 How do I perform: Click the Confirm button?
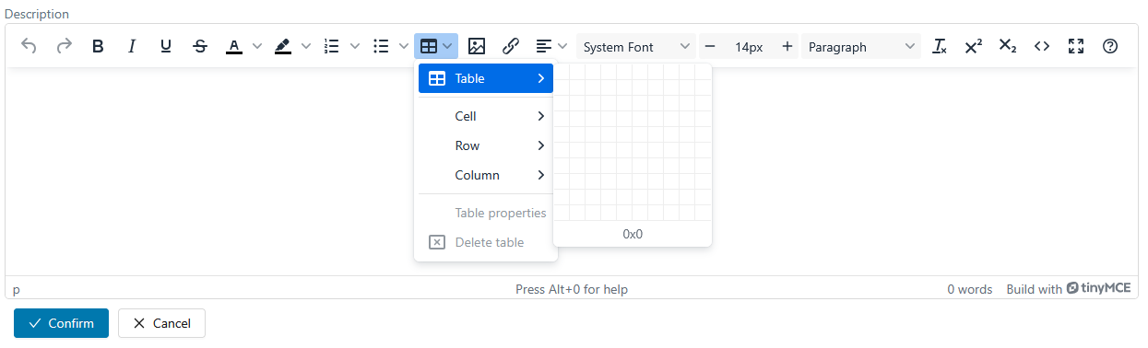point(61,323)
